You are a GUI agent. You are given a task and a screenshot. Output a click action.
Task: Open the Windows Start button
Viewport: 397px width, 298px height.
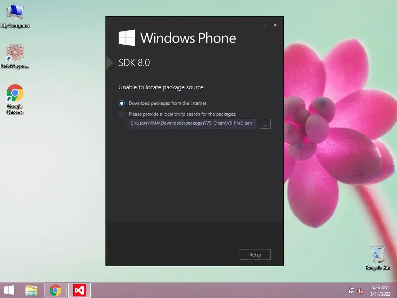pyautogui.click(x=9, y=290)
